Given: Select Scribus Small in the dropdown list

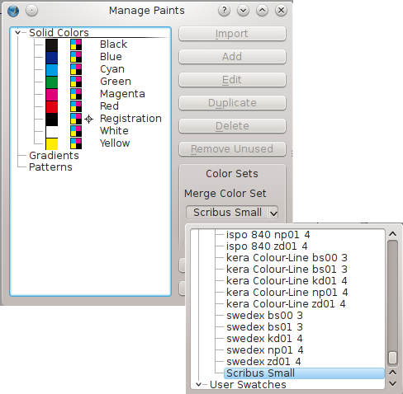Looking at the screenshot, I should (304, 373).
